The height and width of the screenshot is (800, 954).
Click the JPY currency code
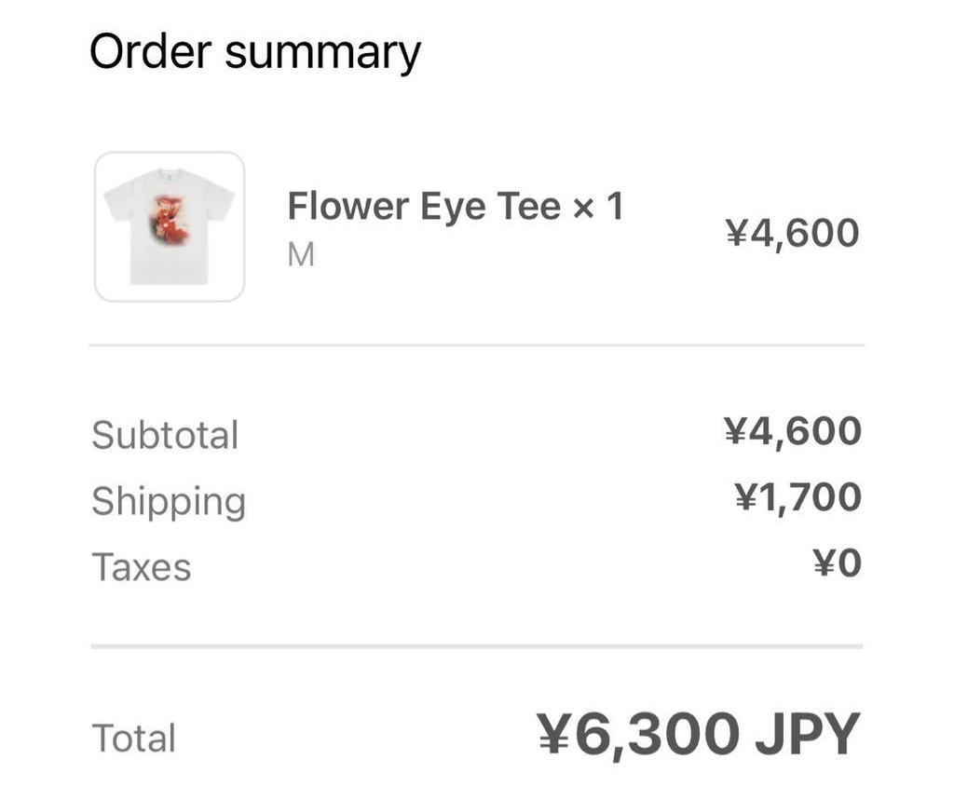point(807,736)
